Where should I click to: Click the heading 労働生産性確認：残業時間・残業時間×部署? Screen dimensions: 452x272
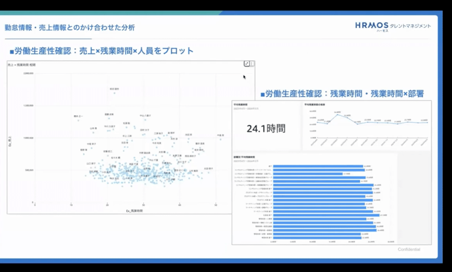(x=342, y=93)
